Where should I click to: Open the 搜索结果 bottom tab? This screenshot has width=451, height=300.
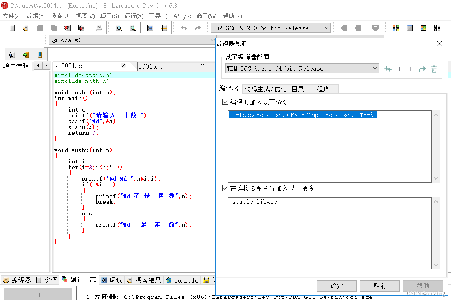(x=144, y=280)
